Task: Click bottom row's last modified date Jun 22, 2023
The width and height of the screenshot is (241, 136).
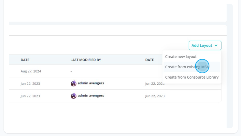Action: click(155, 96)
